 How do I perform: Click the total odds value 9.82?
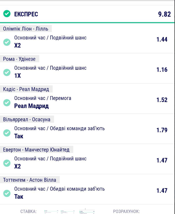[165, 14]
